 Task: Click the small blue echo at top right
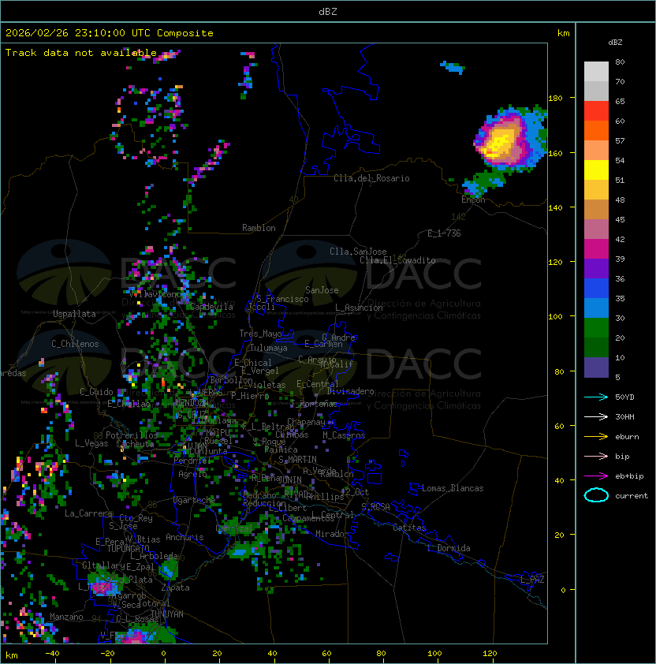[x=453, y=67]
